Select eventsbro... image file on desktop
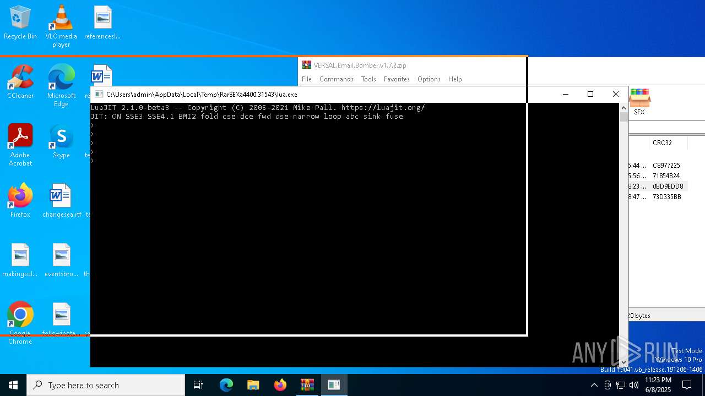Viewport: 705px width, 396px height. [x=61, y=261]
